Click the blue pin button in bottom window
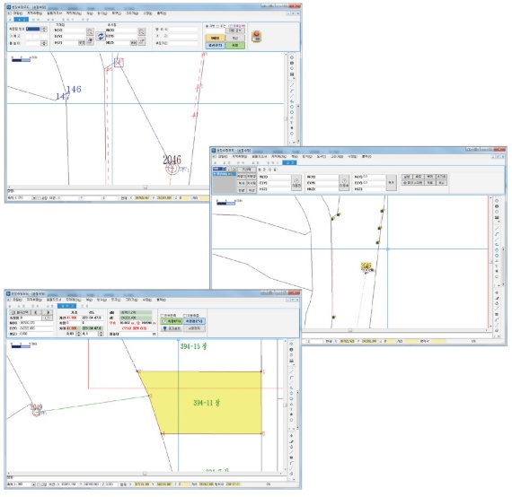The image size is (512, 497). [x=171, y=328]
